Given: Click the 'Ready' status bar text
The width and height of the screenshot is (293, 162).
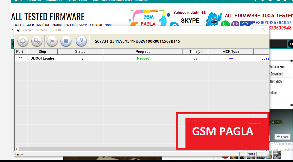Looking at the screenshot, I should coord(19,154).
